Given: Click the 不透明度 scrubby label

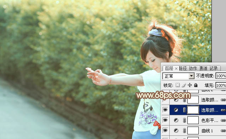Looking at the screenshot, I should pos(205,76).
